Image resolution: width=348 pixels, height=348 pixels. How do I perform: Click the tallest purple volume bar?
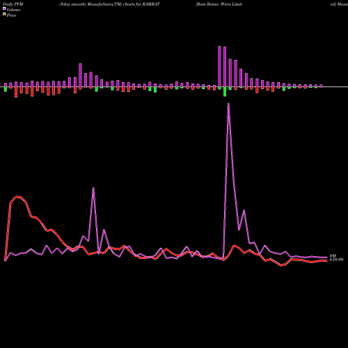coord(219,67)
